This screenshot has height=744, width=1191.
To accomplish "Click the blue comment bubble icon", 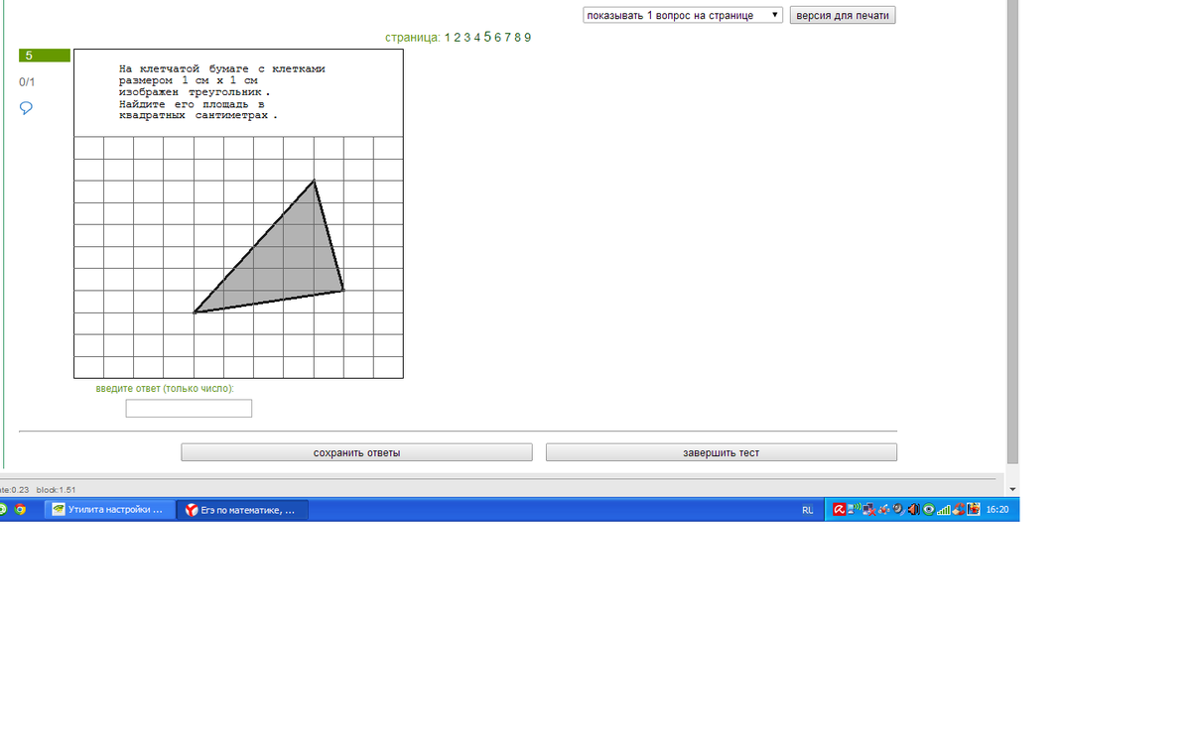I will click(x=27, y=107).
